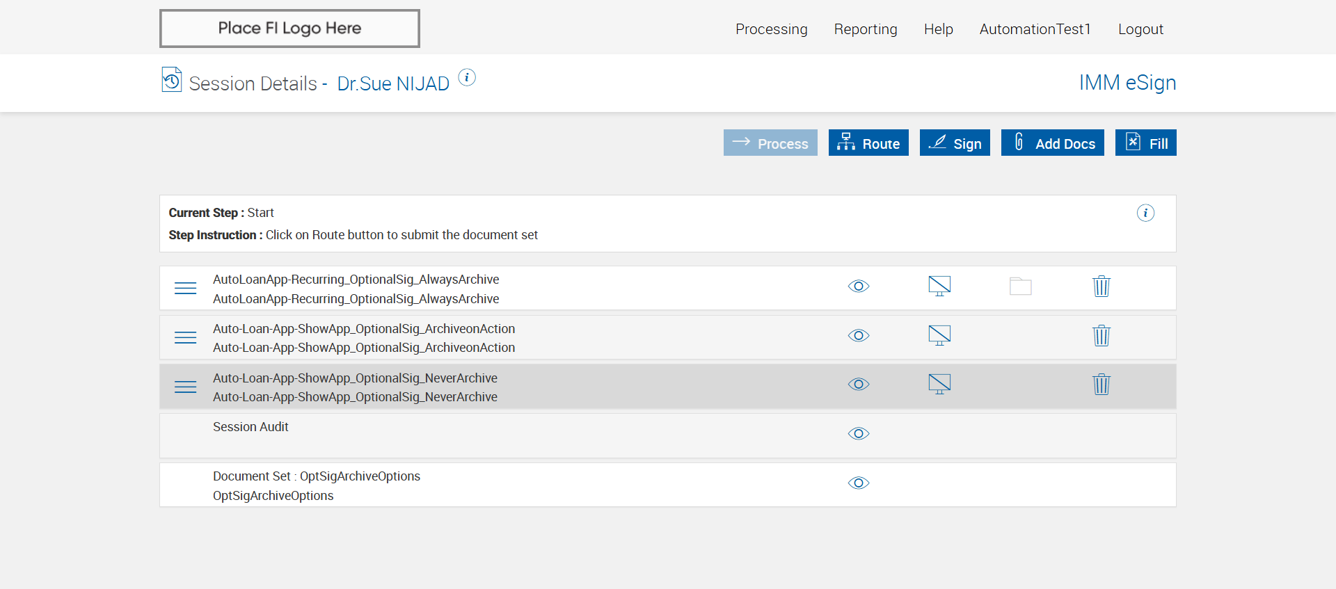
Task: Open the Help menu item
Action: (x=938, y=29)
